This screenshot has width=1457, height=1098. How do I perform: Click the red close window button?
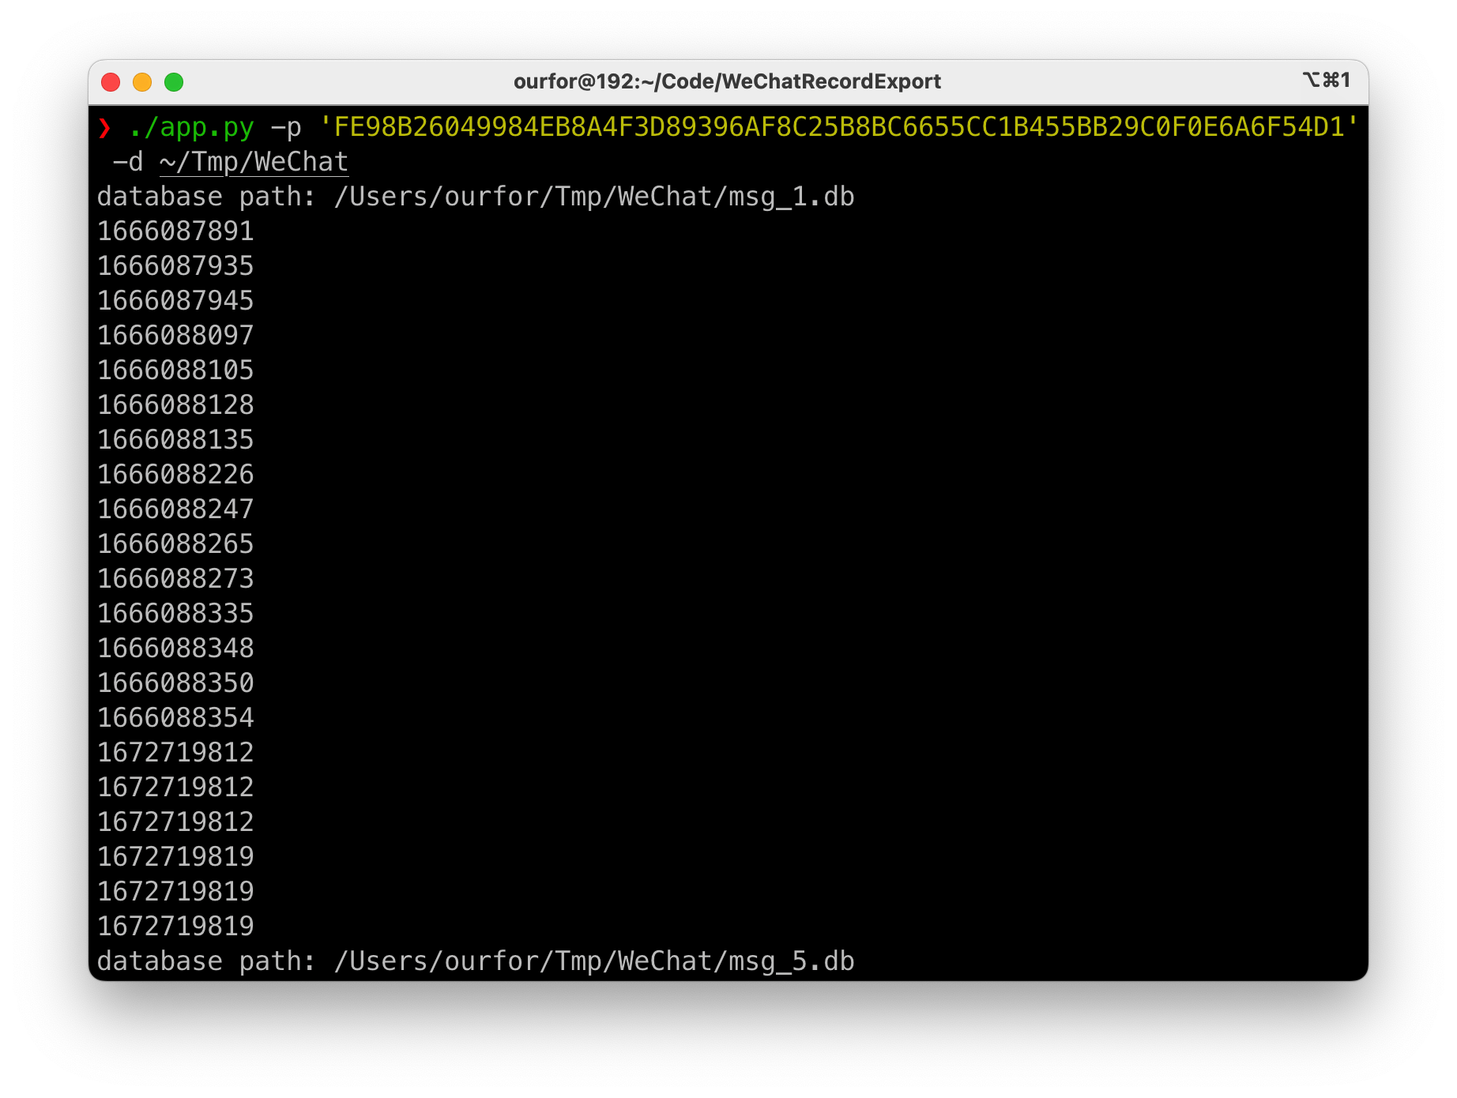click(111, 82)
